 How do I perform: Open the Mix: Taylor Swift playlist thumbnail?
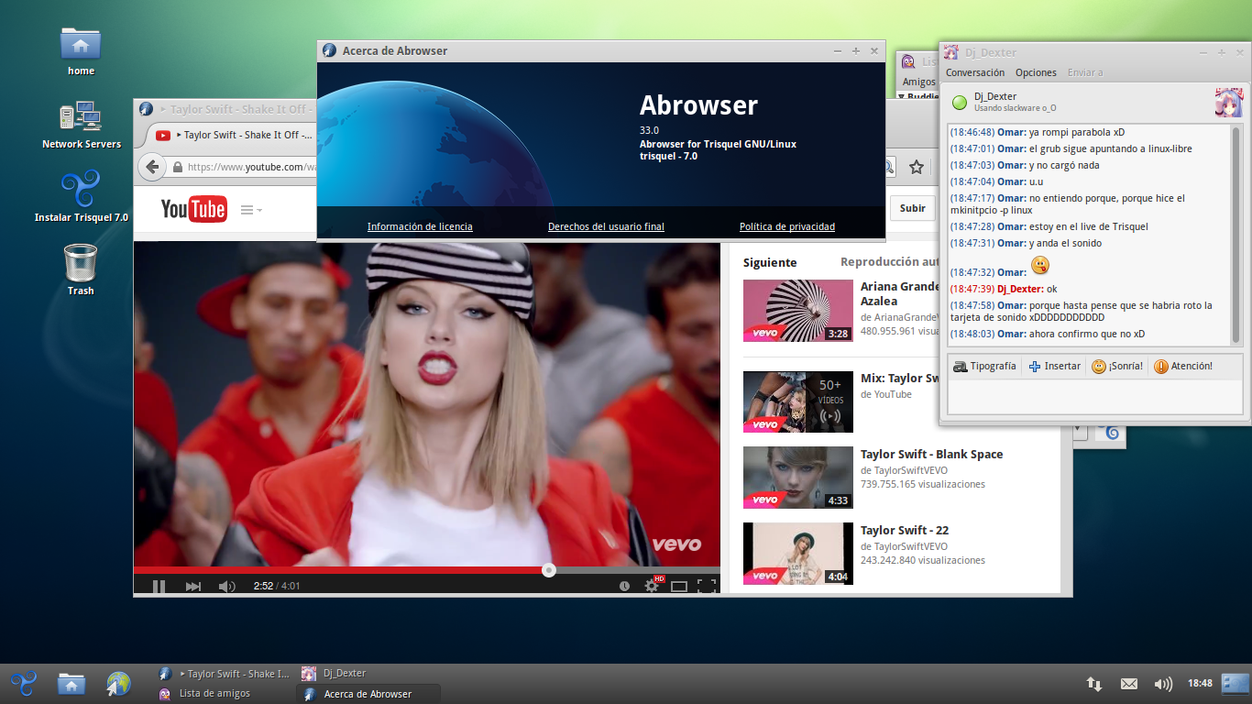click(x=797, y=401)
